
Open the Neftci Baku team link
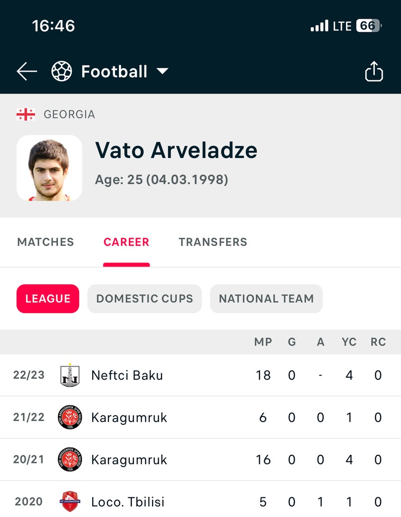(127, 376)
